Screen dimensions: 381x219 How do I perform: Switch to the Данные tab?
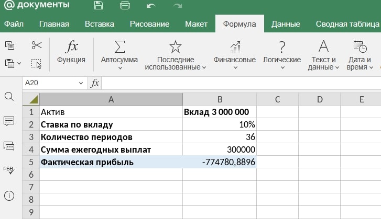click(286, 24)
